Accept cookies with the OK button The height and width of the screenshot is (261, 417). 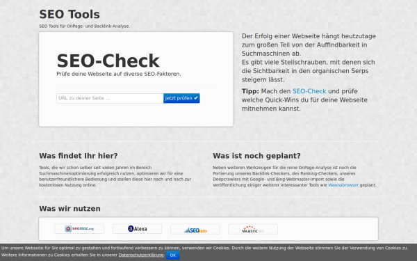coord(173,255)
